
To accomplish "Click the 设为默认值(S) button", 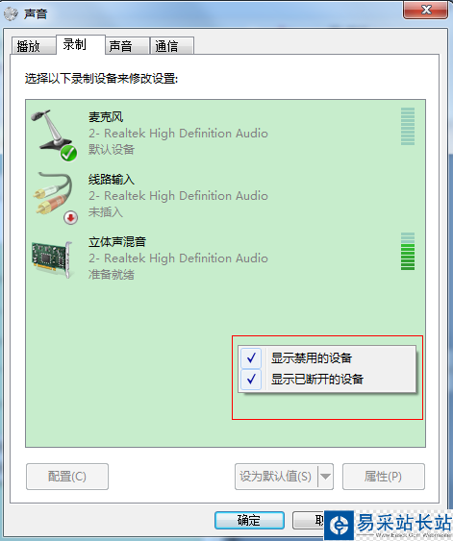I will coord(276,477).
